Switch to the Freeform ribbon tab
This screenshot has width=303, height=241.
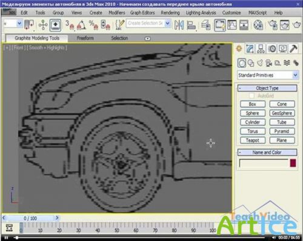click(85, 38)
